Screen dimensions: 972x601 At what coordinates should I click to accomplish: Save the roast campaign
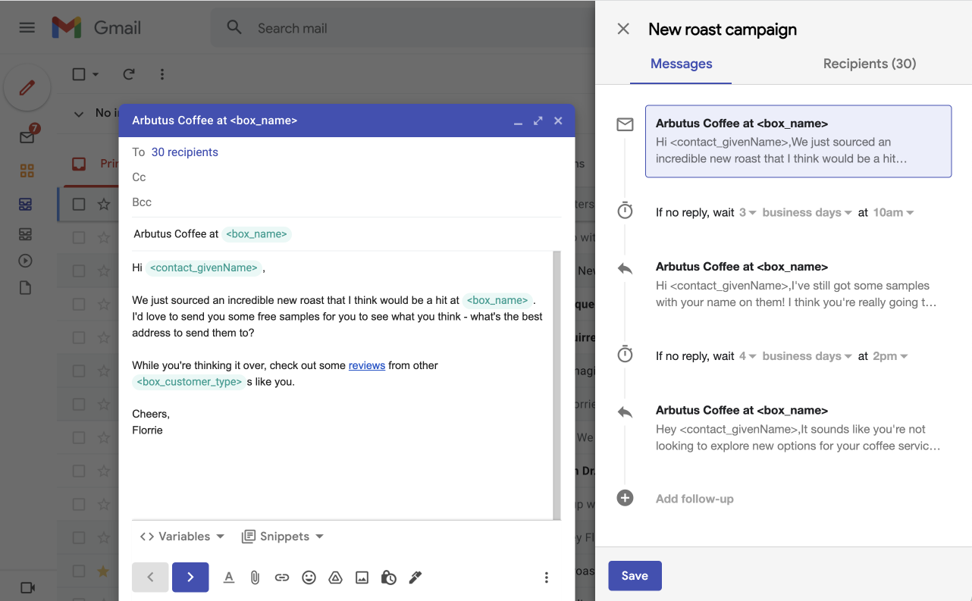pos(635,576)
